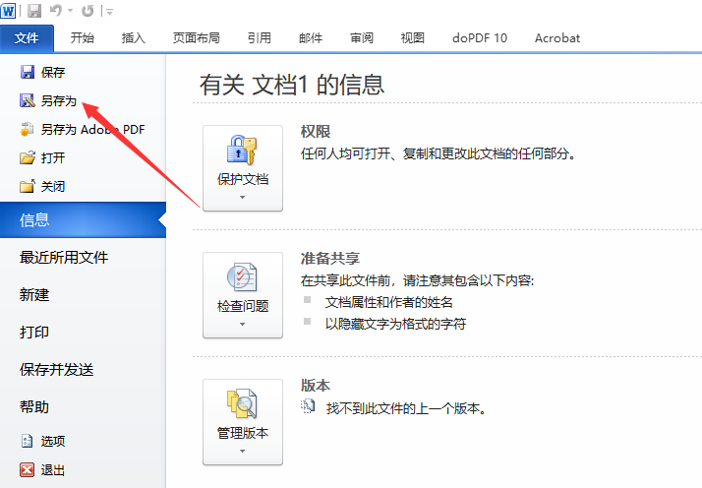Click the Redo icon in quick access toolbar
The image size is (702, 488).
(88, 11)
